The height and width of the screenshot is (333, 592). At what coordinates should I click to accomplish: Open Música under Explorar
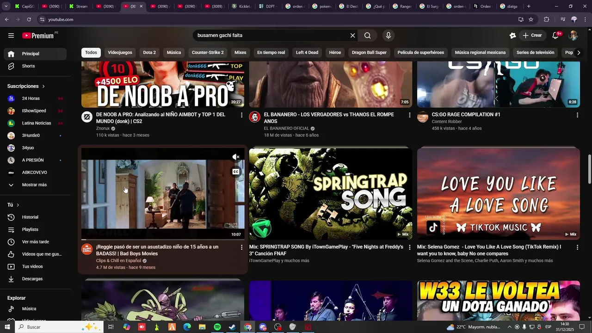click(36, 308)
